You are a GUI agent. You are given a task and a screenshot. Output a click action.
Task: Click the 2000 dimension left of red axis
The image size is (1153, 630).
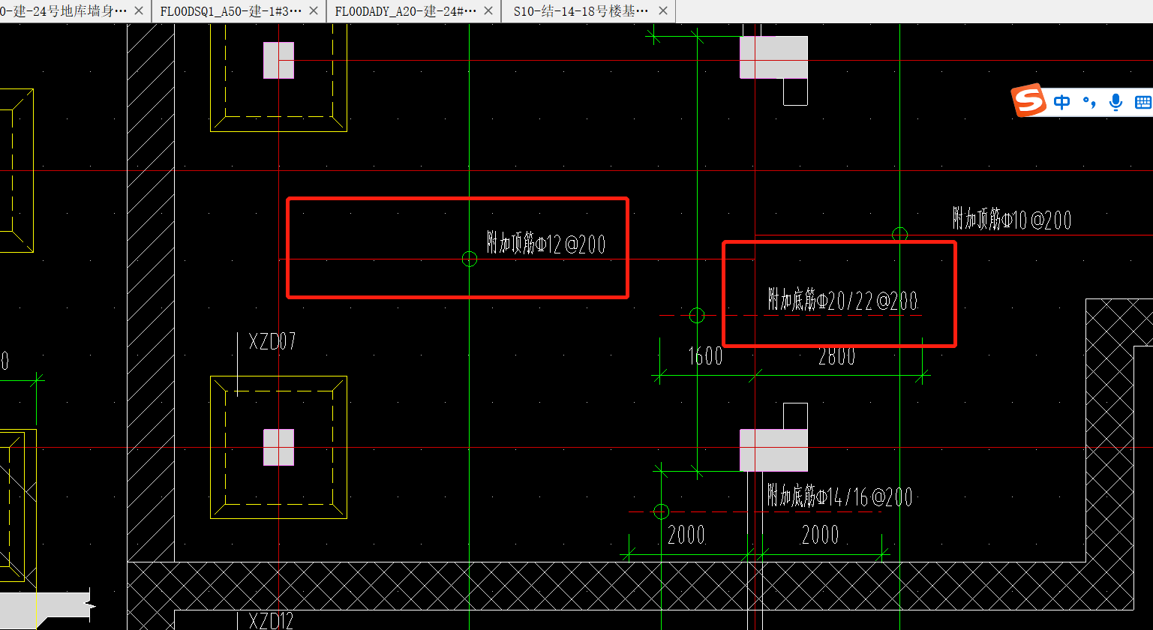coord(686,535)
